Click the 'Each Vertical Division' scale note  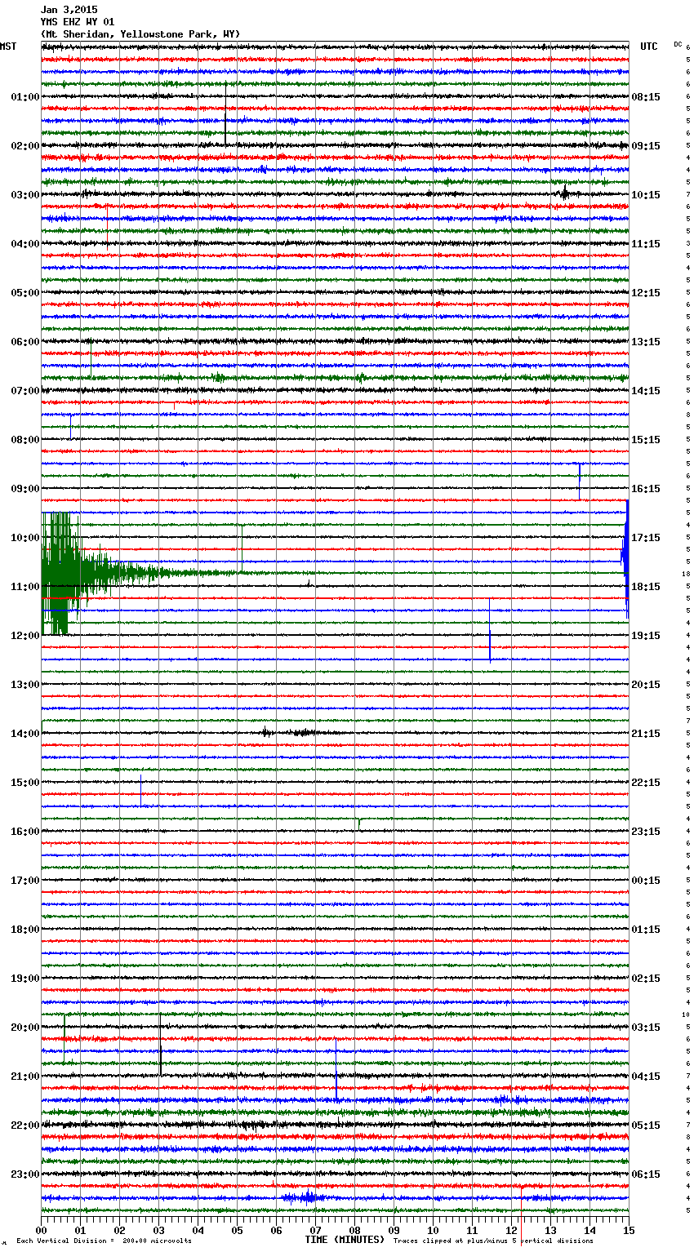[104, 1241]
